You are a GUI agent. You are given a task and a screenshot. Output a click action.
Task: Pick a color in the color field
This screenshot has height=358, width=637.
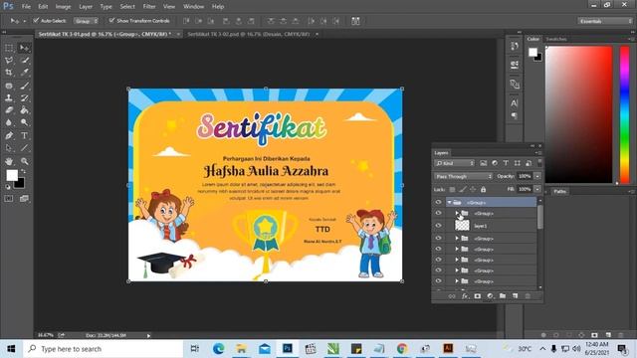coord(579,114)
